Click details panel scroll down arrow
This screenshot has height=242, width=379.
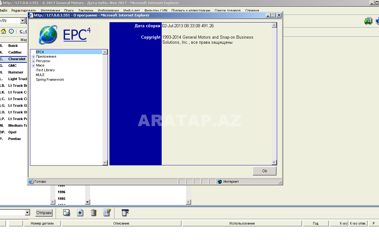tap(274, 162)
